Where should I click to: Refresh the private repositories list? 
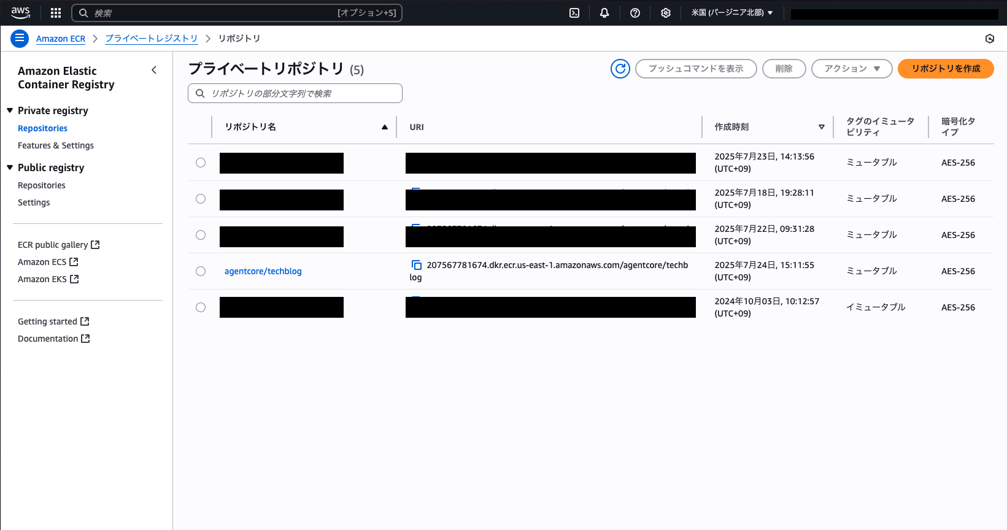tap(620, 69)
